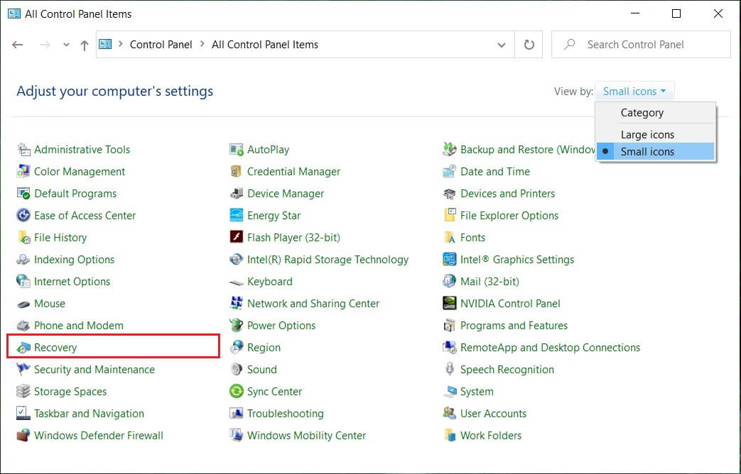Click the NVIDIA Control Panel icon
This screenshot has height=474, width=741.
449,304
